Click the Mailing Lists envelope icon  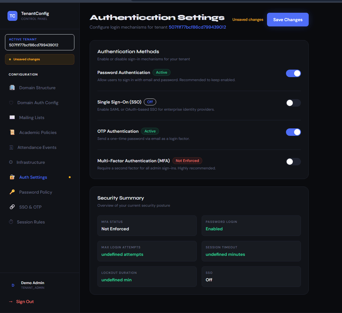tap(12, 117)
